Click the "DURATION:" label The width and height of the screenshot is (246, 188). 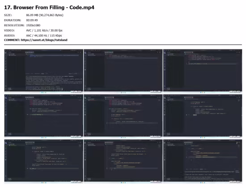(x=13, y=20)
